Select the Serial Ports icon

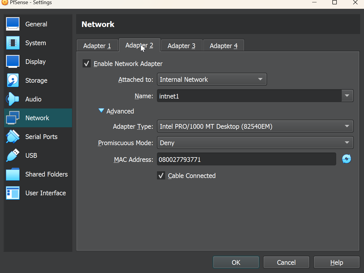13,137
